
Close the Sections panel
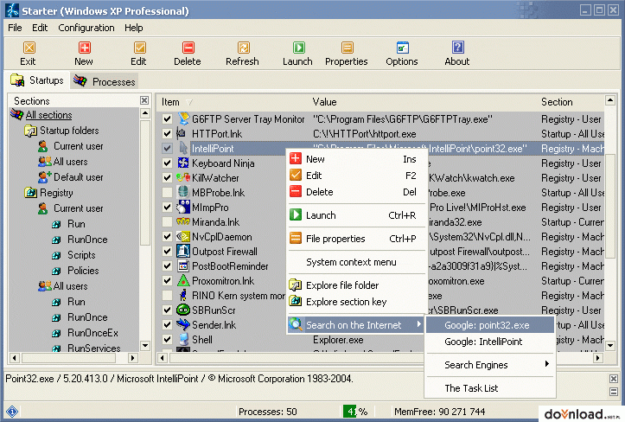point(144,100)
